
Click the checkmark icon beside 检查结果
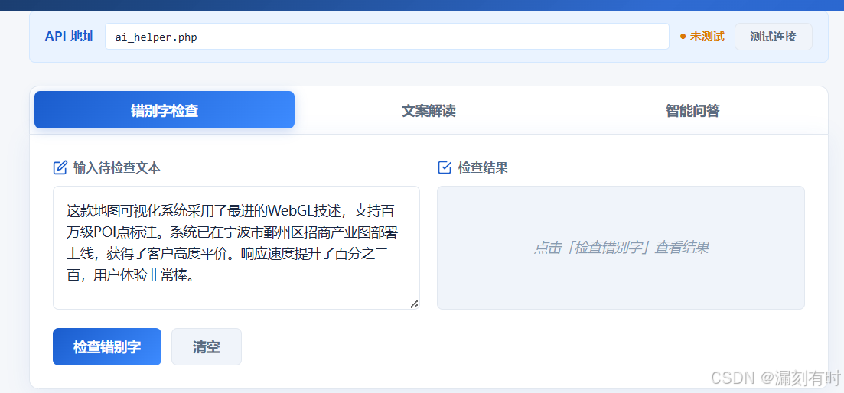pos(445,167)
